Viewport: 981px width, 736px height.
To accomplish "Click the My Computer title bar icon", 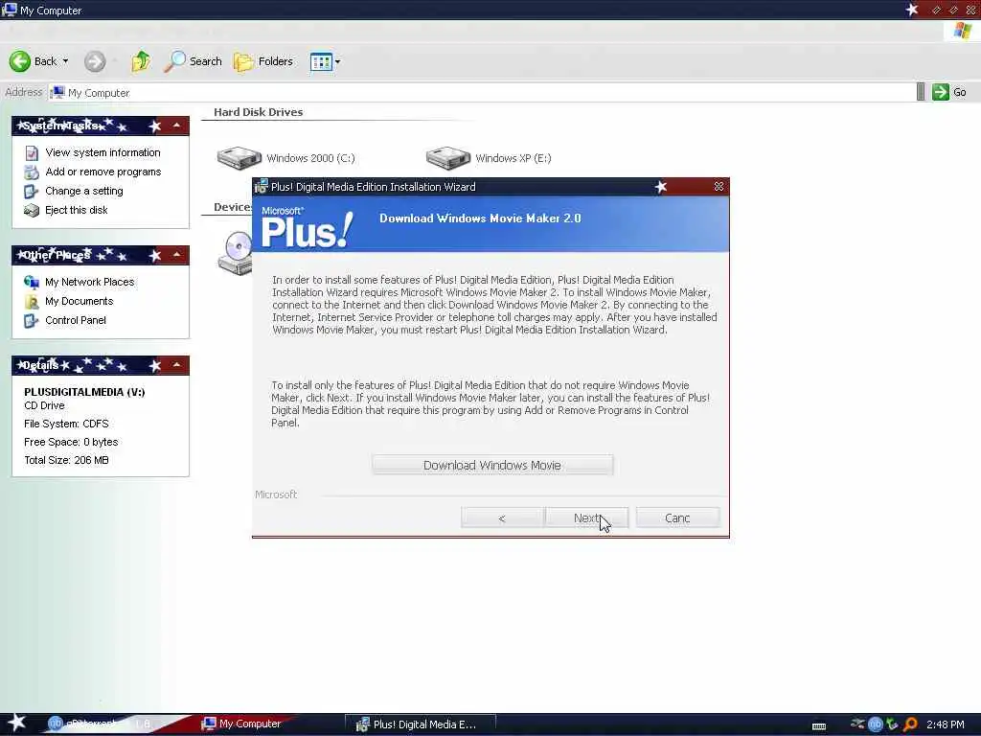I will point(10,10).
